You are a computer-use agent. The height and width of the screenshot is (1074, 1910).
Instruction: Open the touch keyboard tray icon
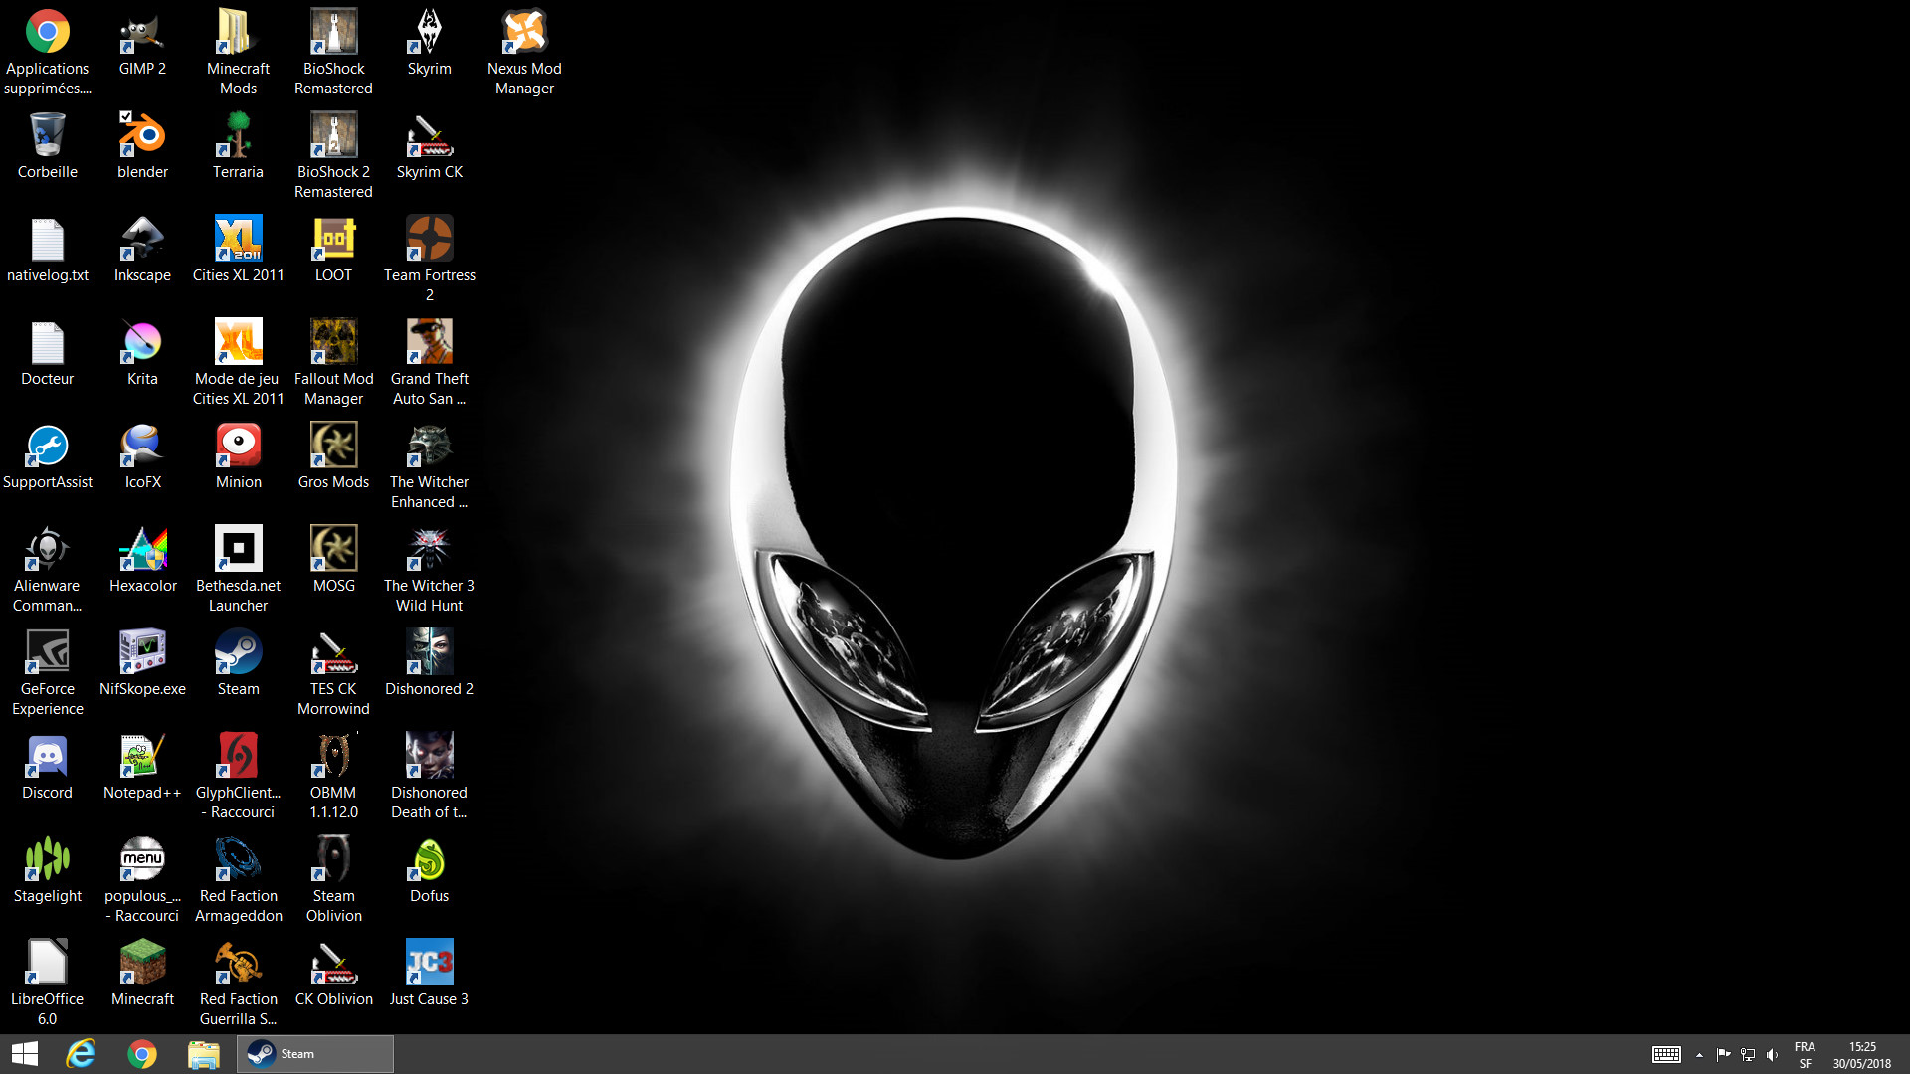1666,1055
